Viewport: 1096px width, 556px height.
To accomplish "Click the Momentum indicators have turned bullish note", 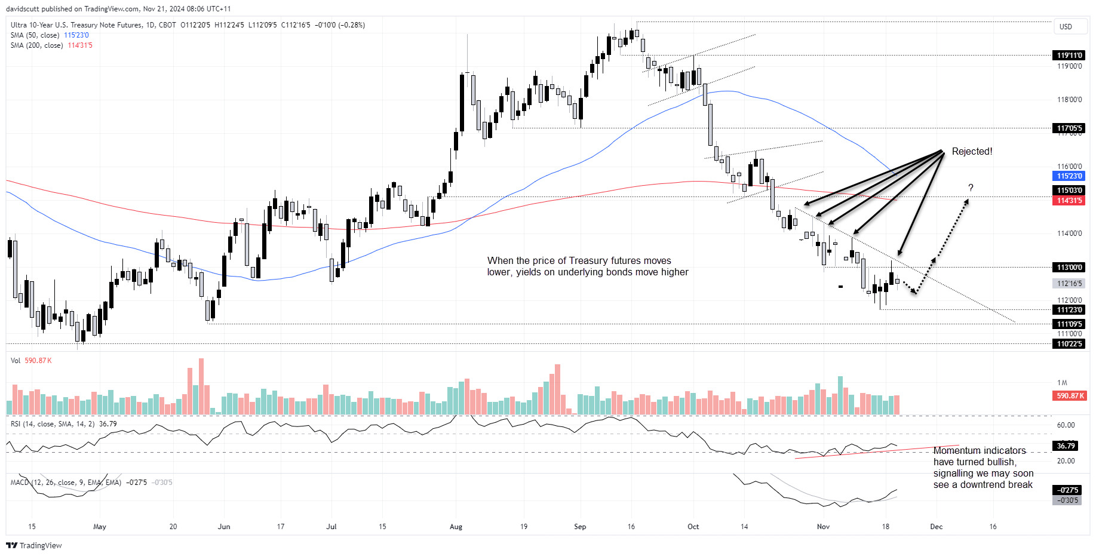I will (x=983, y=468).
